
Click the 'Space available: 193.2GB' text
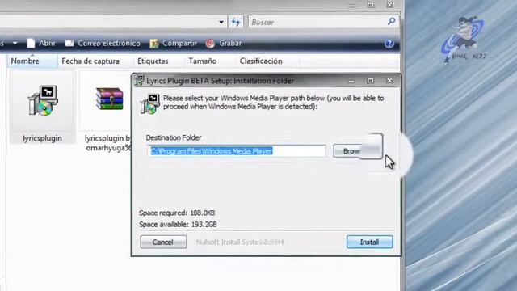pos(178,225)
